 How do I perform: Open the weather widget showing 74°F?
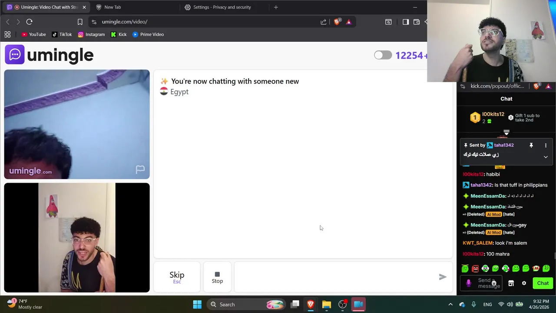[24, 304]
